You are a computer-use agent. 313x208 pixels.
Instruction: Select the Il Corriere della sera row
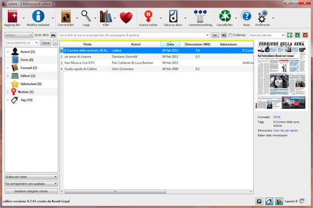(156, 51)
